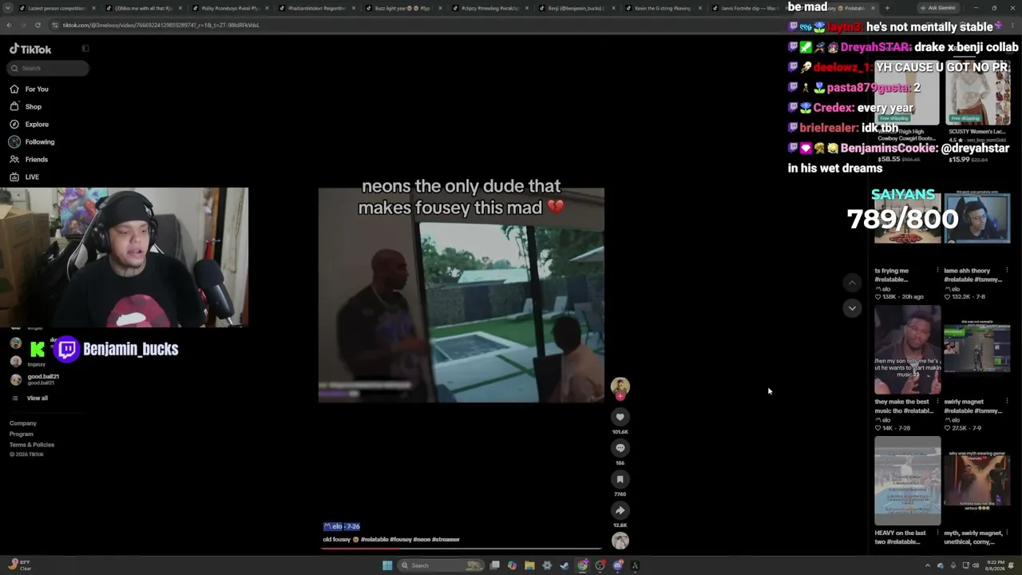This screenshot has width=1022, height=575.
Task: Click the TikTok logo
Action: (30, 49)
